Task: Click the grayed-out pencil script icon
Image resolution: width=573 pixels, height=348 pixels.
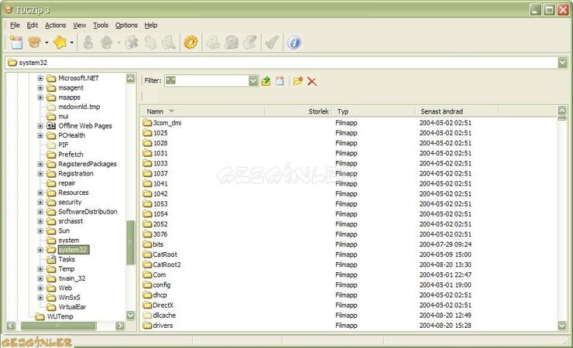Action: tap(250, 43)
